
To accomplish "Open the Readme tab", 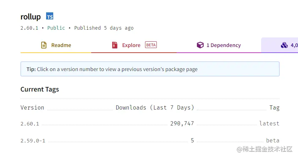I will (56, 45).
